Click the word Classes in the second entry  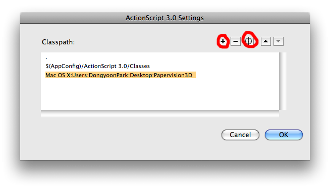140,66
